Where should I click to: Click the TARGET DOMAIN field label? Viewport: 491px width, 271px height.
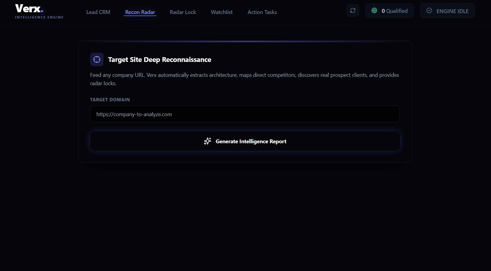pyautogui.click(x=110, y=100)
